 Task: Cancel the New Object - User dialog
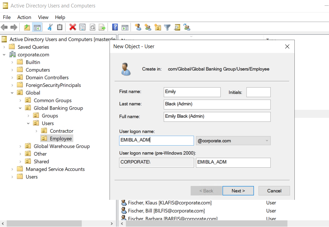(274, 191)
